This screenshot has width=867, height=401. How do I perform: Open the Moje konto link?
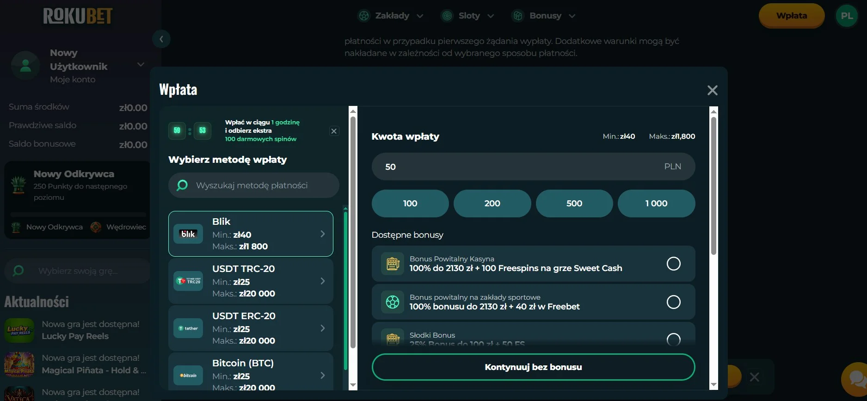(73, 80)
